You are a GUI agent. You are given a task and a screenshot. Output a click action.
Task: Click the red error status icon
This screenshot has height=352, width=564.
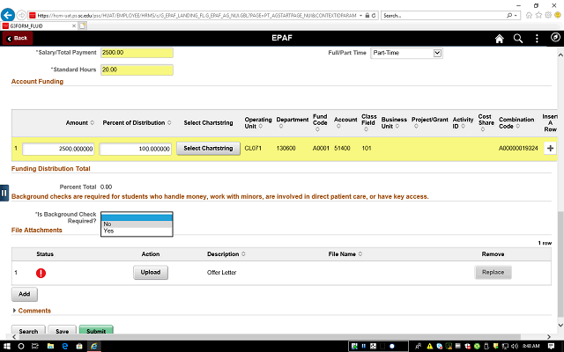click(41, 273)
